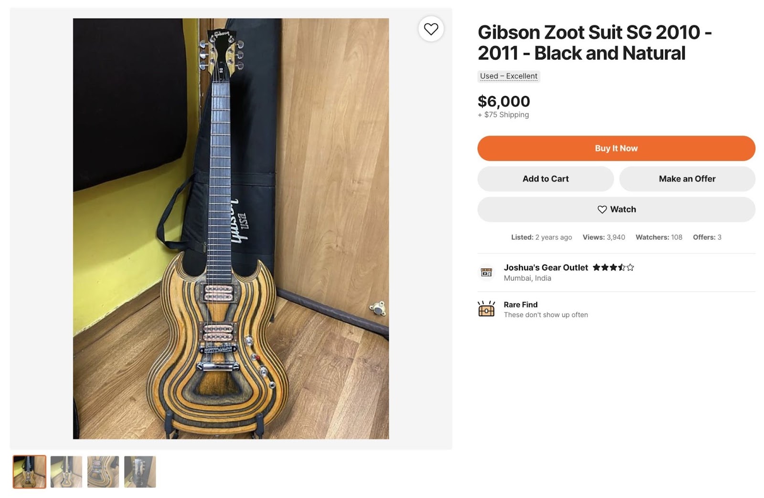Viewport: 764px width, 498px height.
Task: Add the Gibson Zoot Suit SG to cart
Action: 545,179
